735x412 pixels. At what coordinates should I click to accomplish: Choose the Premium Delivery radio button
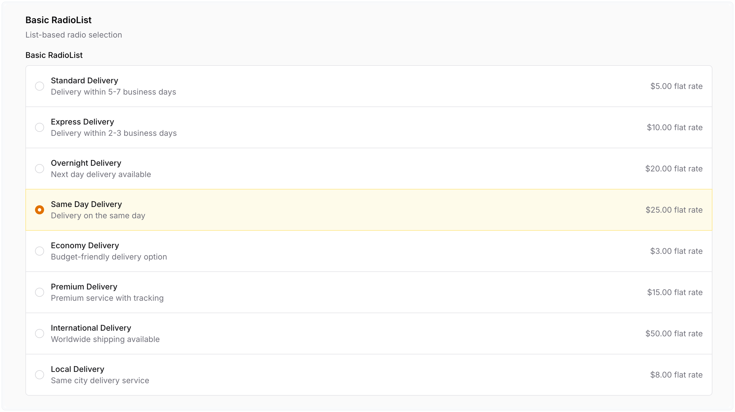coord(39,292)
